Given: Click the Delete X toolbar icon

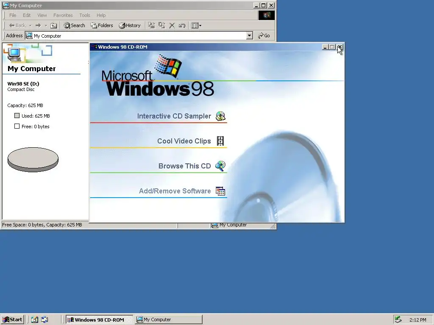Looking at the screenshot, I should click(x=172, y=25).
